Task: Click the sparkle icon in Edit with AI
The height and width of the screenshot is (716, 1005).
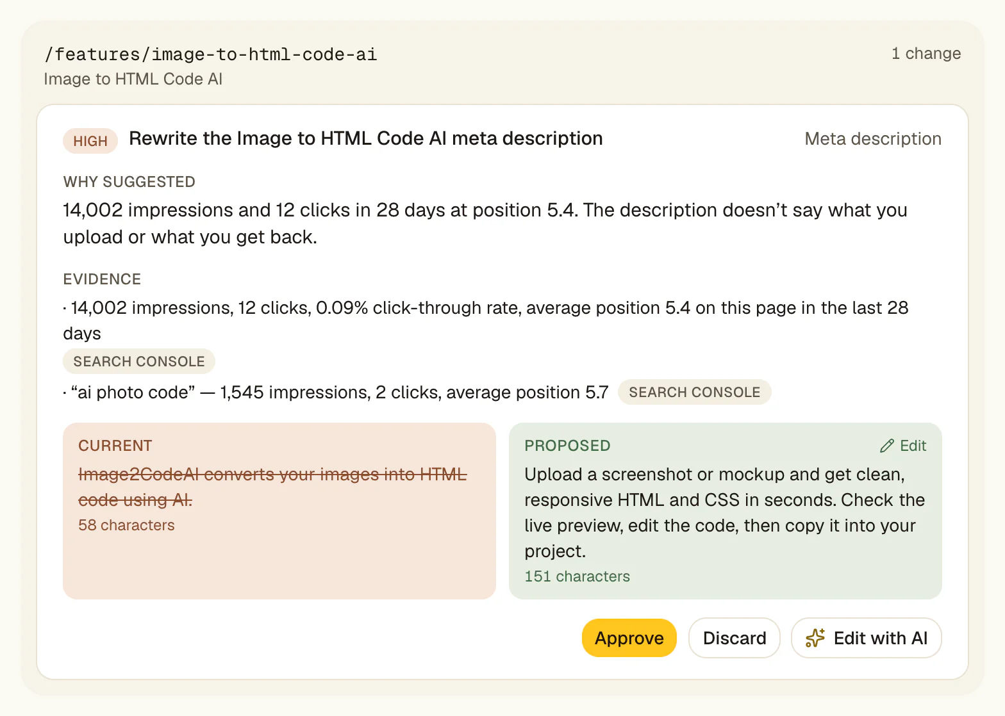Action: pos(815,638)
